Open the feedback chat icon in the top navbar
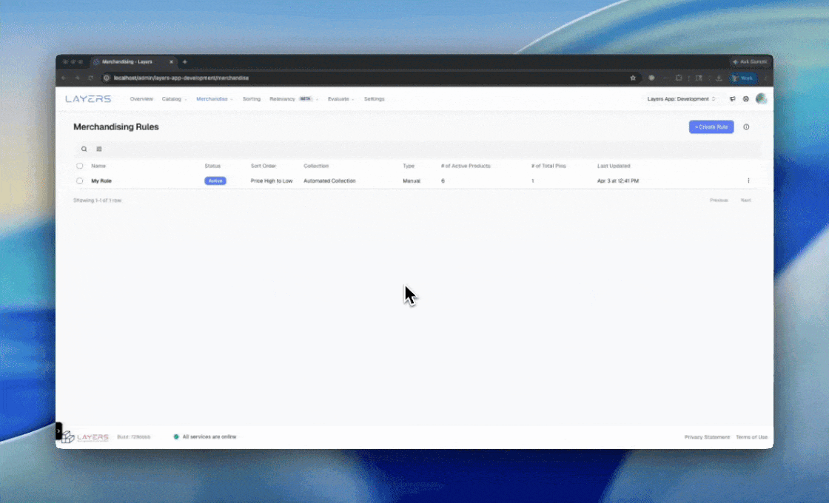The image size is (829, 503). tap(731, 98)
